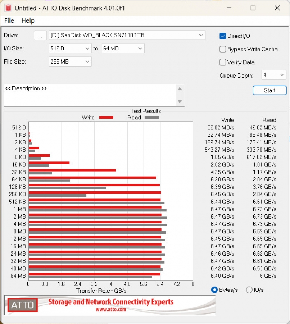The height and width of the screenshot is (324, 290).
Task: Click the 8 KB read value 617.02 MB/s
Action: coord(261,157)
